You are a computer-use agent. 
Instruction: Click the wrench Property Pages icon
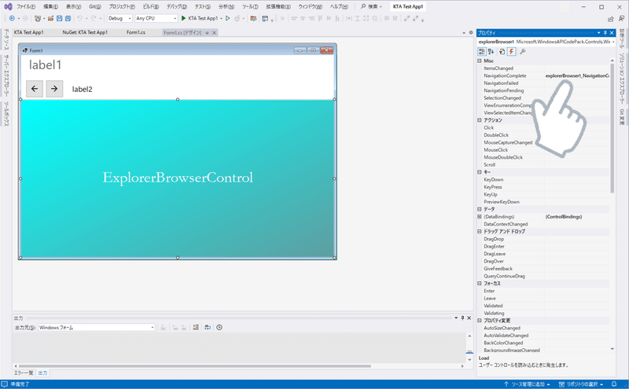click(522, 51)
